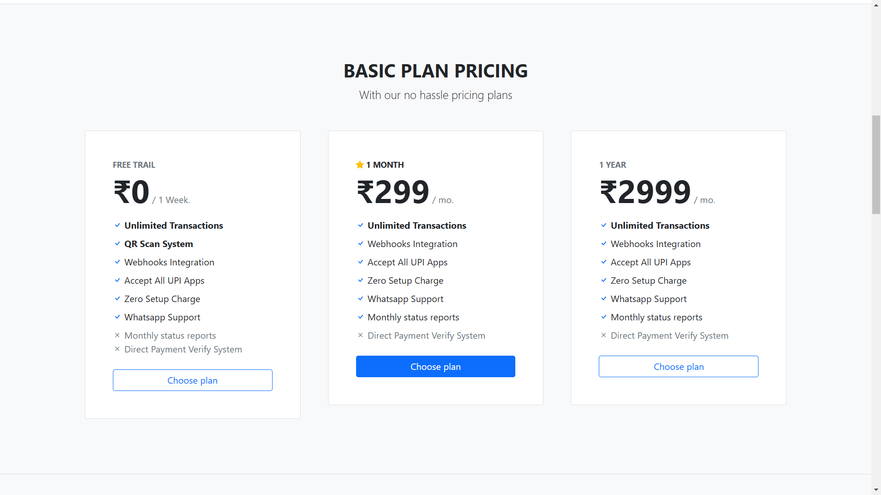The image size is (881, 495).
Task: Click X icon beside 1 Month Direct Payment Verify System
Action: pyautogui.click(x=361, y=335)
